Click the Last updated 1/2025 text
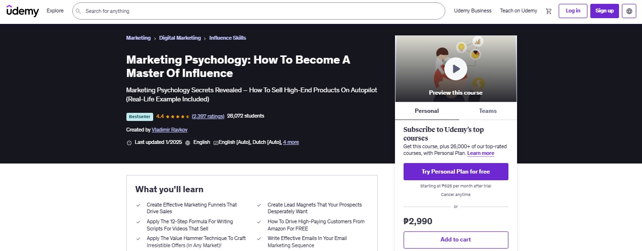Viewport: 642px width, 251px height. (158, 142)
